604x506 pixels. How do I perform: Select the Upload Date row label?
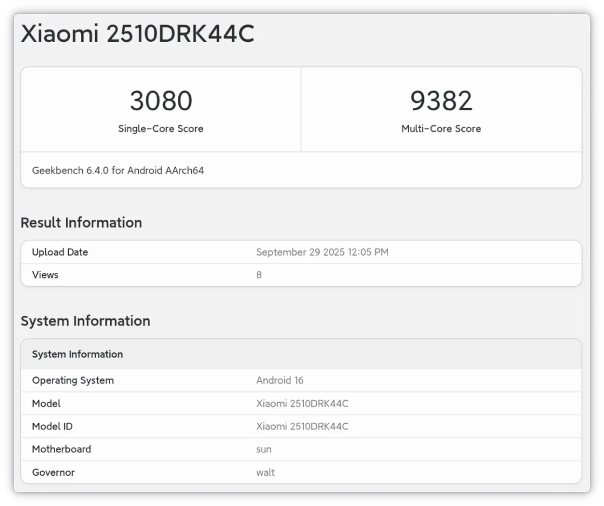pos(60,252)
